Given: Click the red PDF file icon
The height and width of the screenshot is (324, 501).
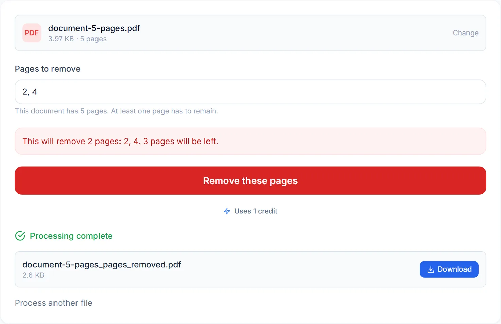Looking at the screenshot, I should (32, 33).
